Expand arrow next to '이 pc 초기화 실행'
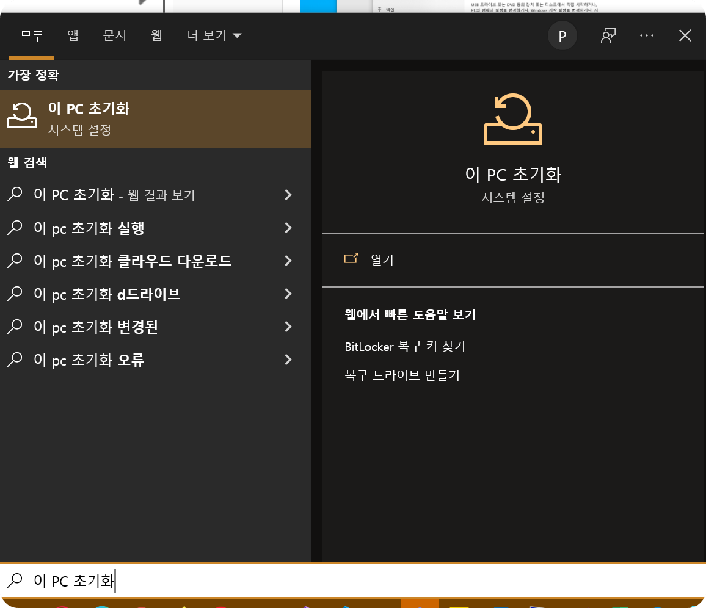 pos(288,228)
